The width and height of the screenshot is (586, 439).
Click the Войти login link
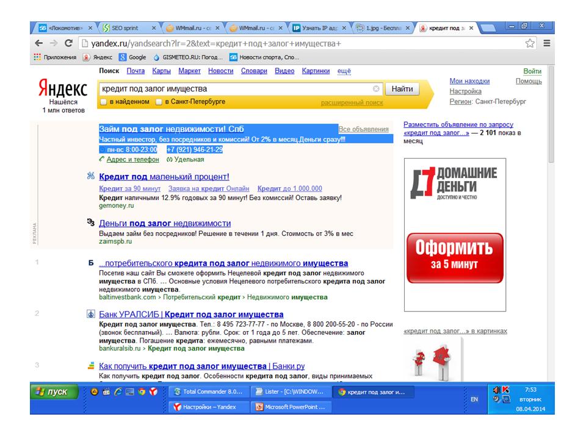(532, 71)
